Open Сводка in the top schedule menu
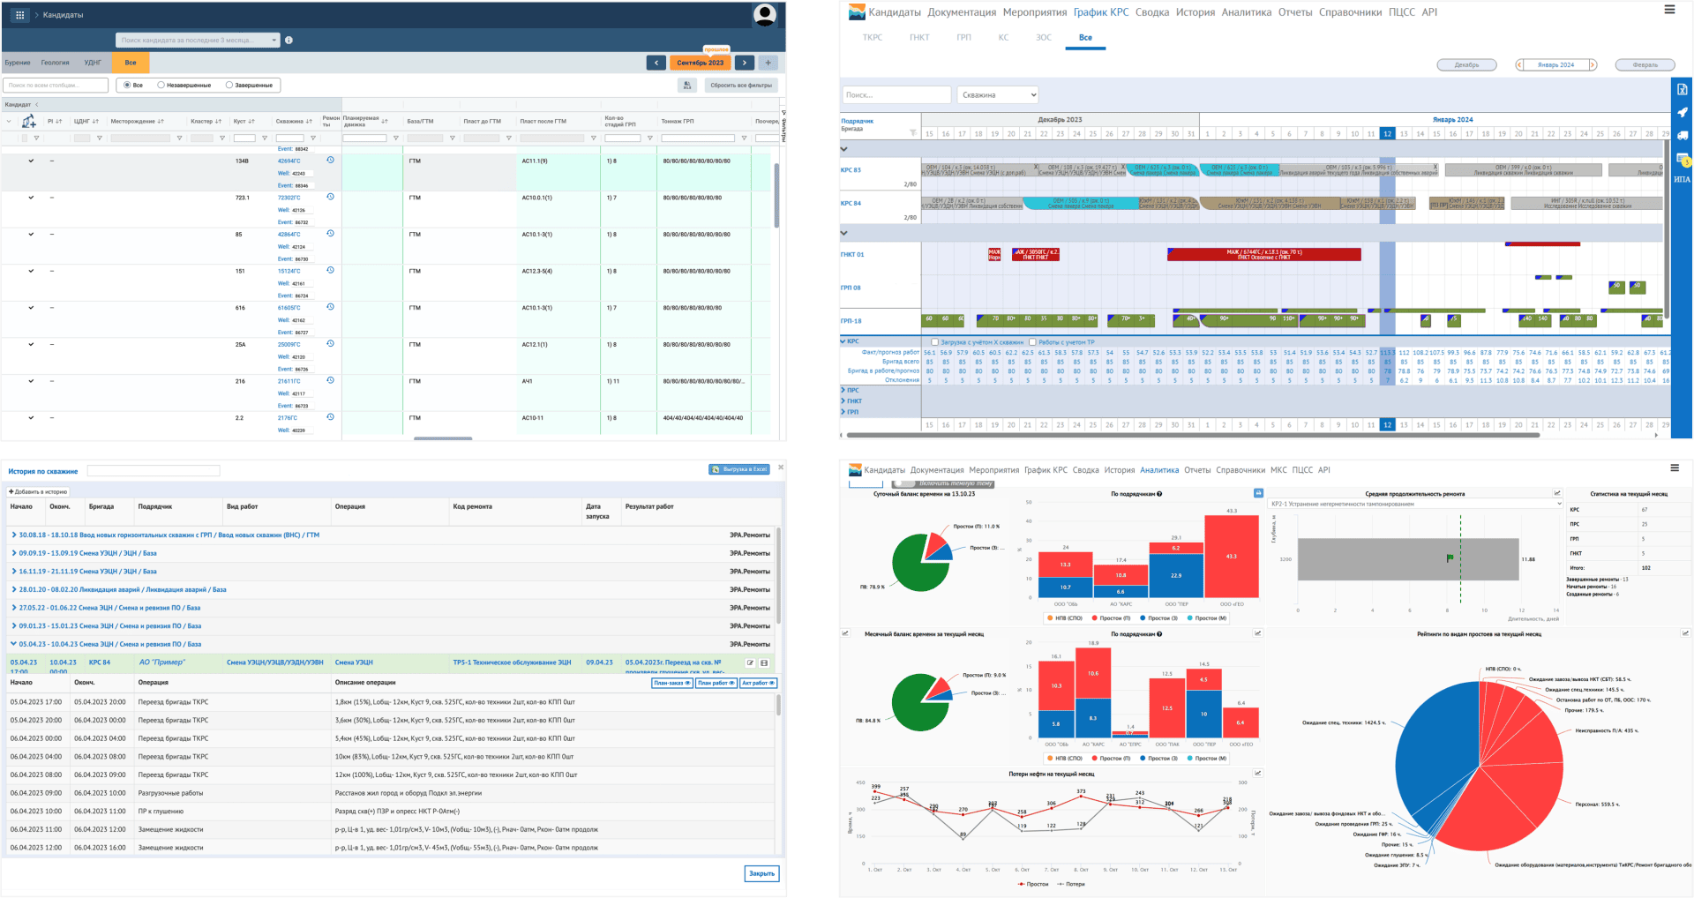Viewport: 1694px width, 898px height. click(x=1151, y=12)
